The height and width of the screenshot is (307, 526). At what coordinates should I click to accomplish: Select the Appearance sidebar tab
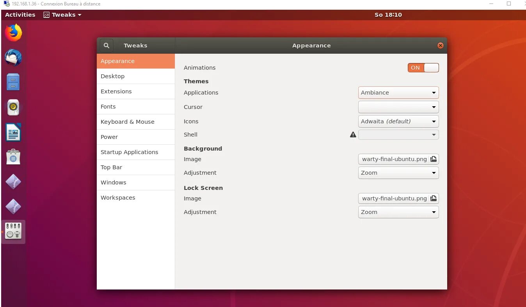(136, 61)
